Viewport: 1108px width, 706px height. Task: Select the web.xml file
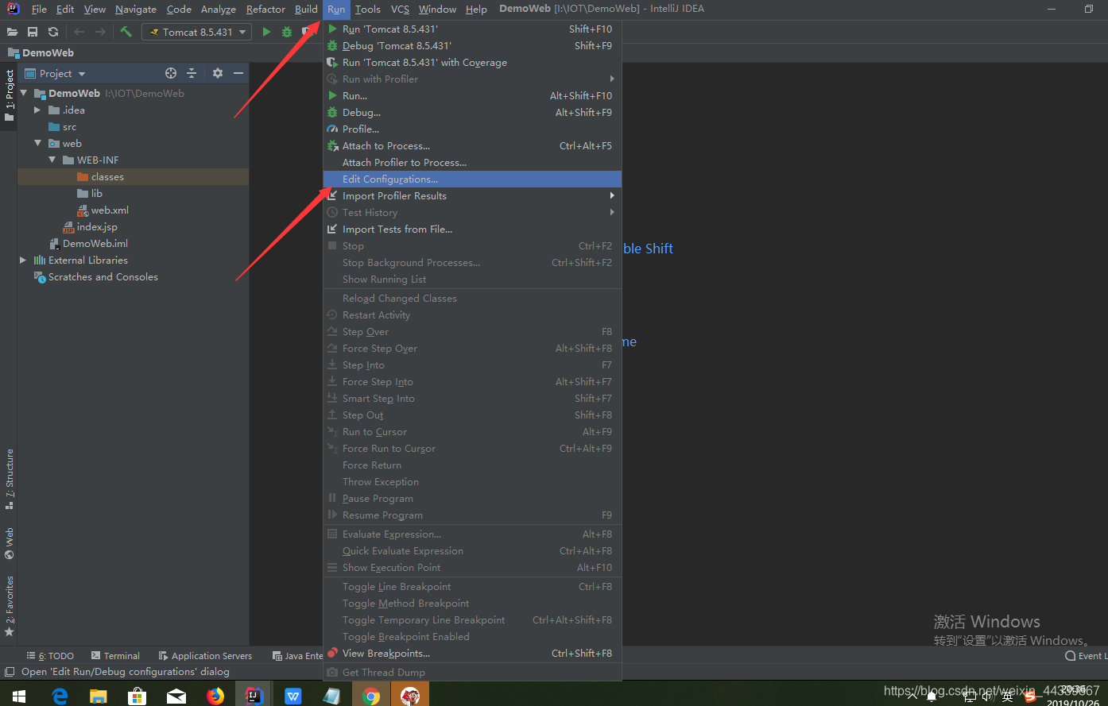tap(103, 210)
